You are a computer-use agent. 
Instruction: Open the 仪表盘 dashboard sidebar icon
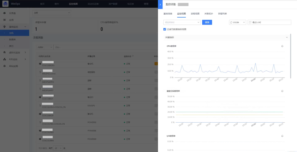point(5,13)
